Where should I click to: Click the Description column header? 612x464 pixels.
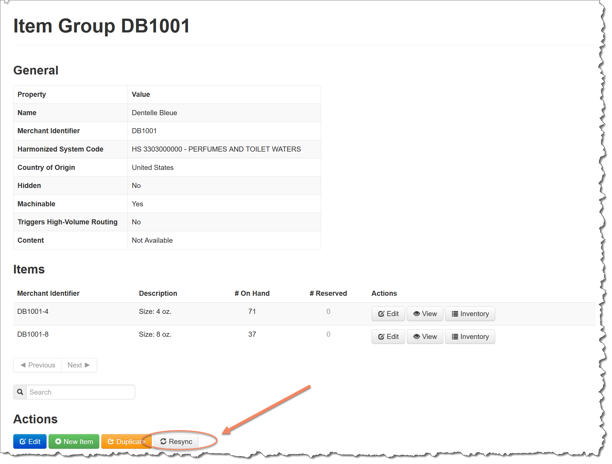158,293
